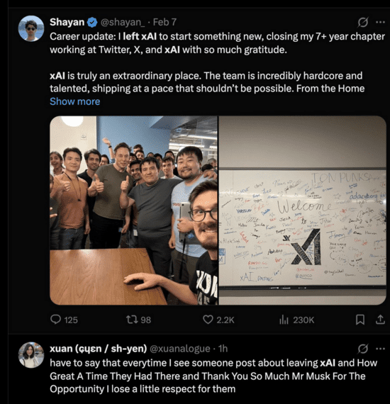Open Shayan's profile avatar

(31, 28)
